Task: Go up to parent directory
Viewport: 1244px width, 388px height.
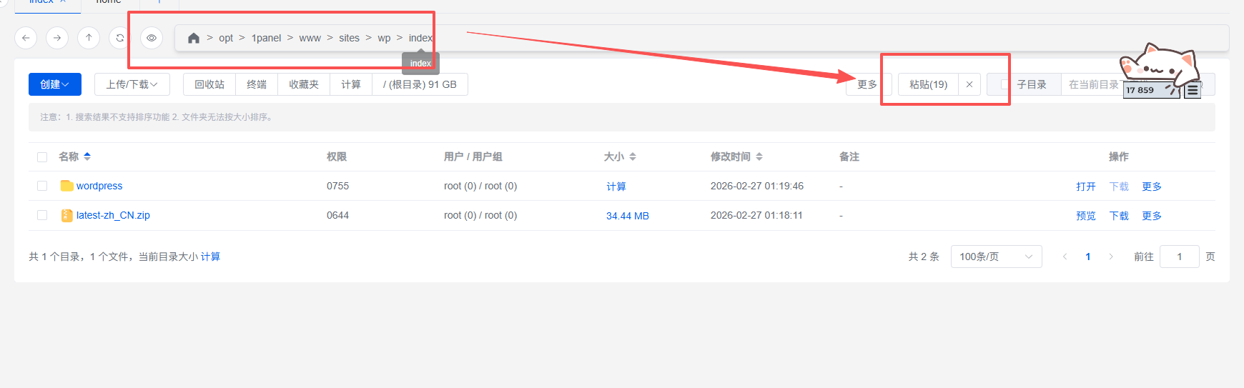Action: (89, 38)
